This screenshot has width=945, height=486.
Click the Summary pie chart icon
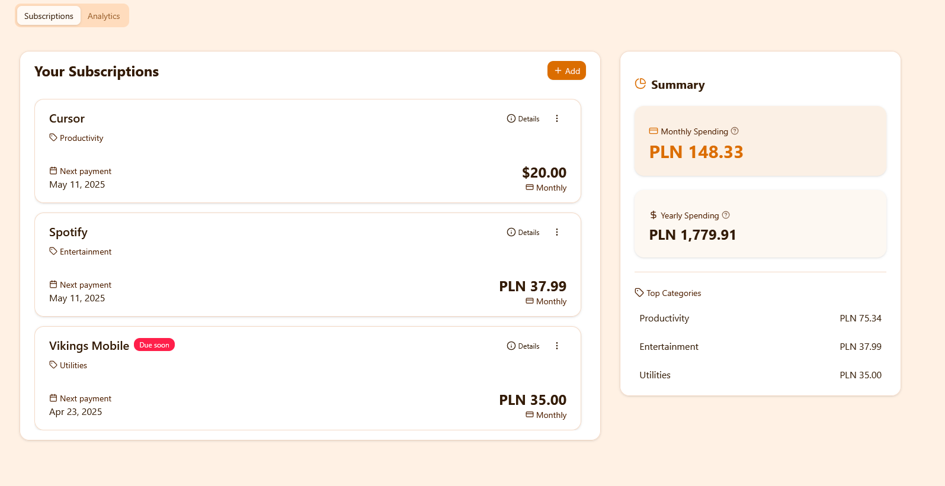(x=640, y=83)
